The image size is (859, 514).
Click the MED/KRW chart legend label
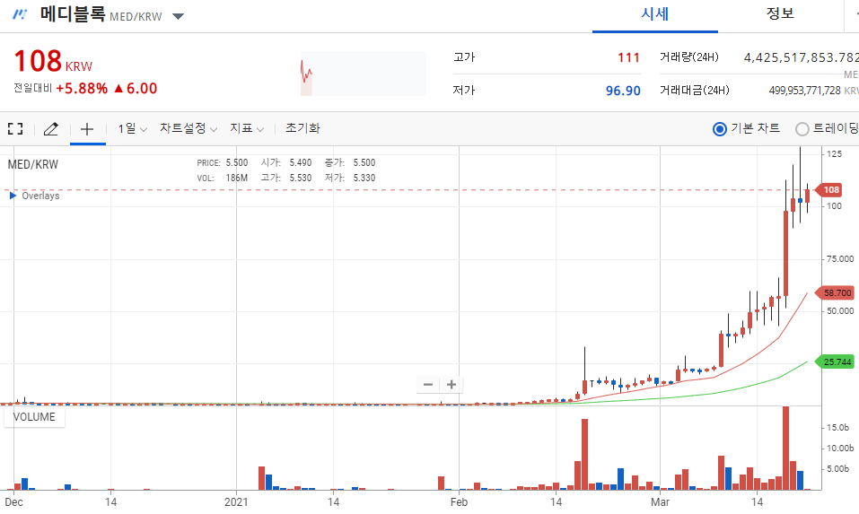[33, 165]
